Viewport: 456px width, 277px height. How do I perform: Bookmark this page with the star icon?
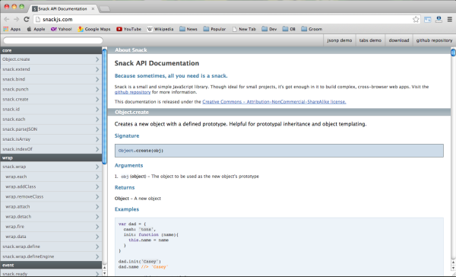(416, 20)
